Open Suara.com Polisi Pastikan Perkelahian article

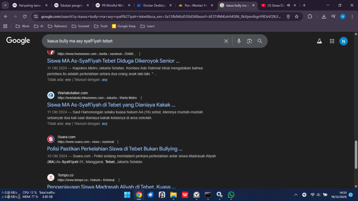(115, 149)
